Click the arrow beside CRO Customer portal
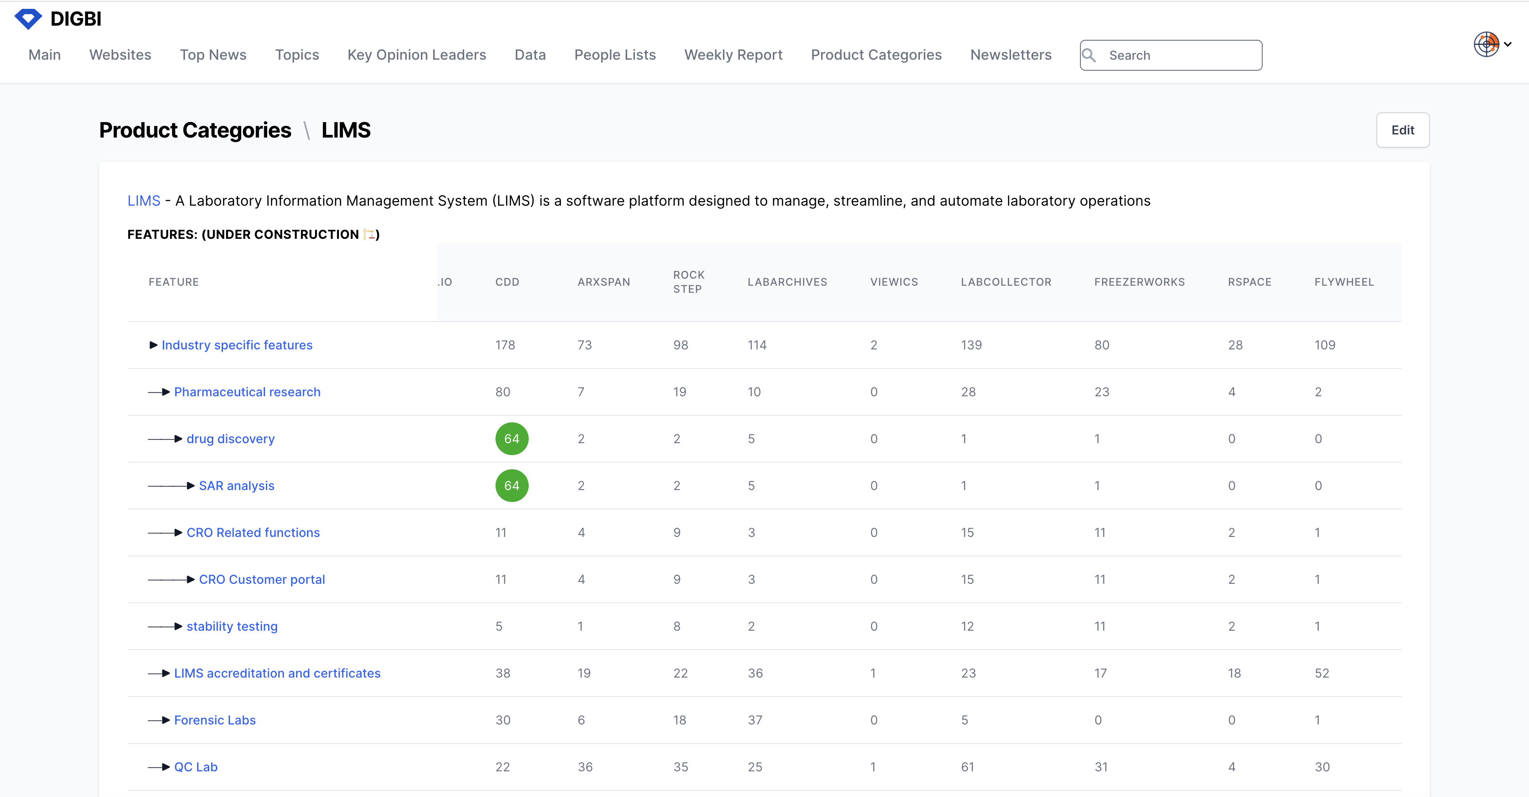This screenshot has height=797, width=1529. click(x=172, y=579)
